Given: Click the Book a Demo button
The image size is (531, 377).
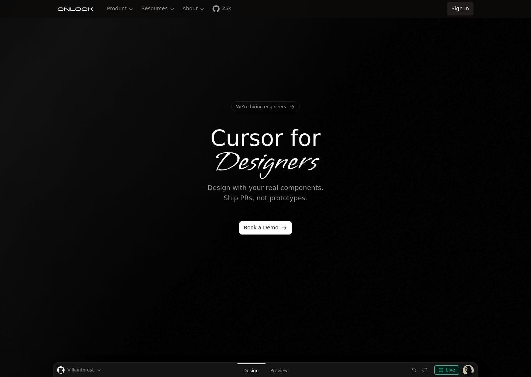Looking at the screenshot, I should coord(265,228).
